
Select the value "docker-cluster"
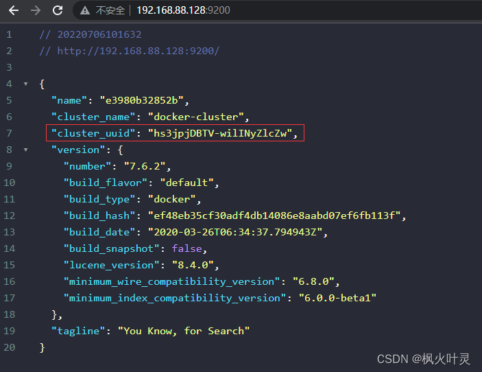pos(196,117)
